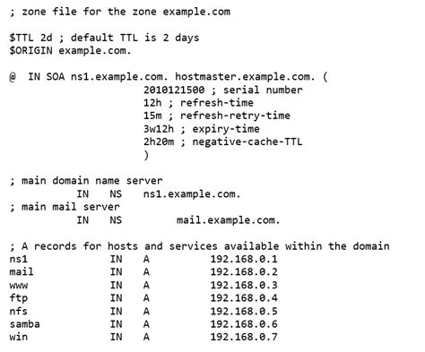Click hostmaster.example.com. in the SOA record
425x352 pixels.
(245, 77)
